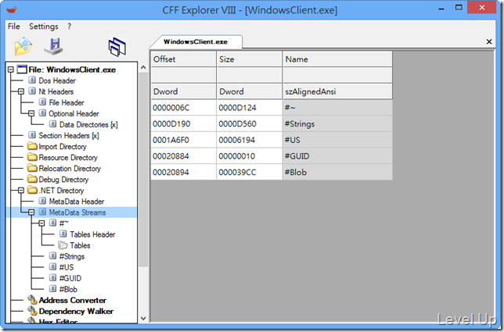The width and height of the screenshot is (504, 332).
Task: Select File Header in the tree
Action: [x=67, y=102]
